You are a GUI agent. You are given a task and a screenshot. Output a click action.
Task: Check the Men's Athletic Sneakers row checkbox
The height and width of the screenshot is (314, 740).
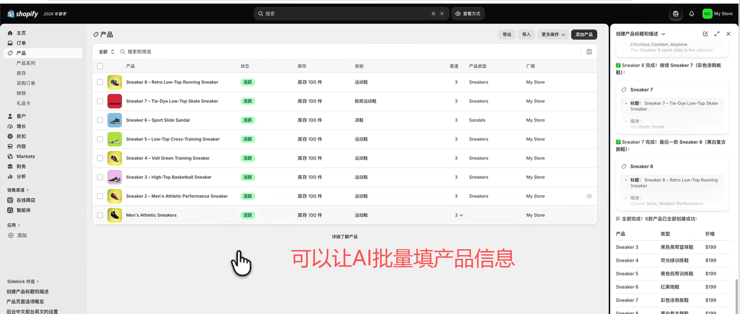[100, 215]
